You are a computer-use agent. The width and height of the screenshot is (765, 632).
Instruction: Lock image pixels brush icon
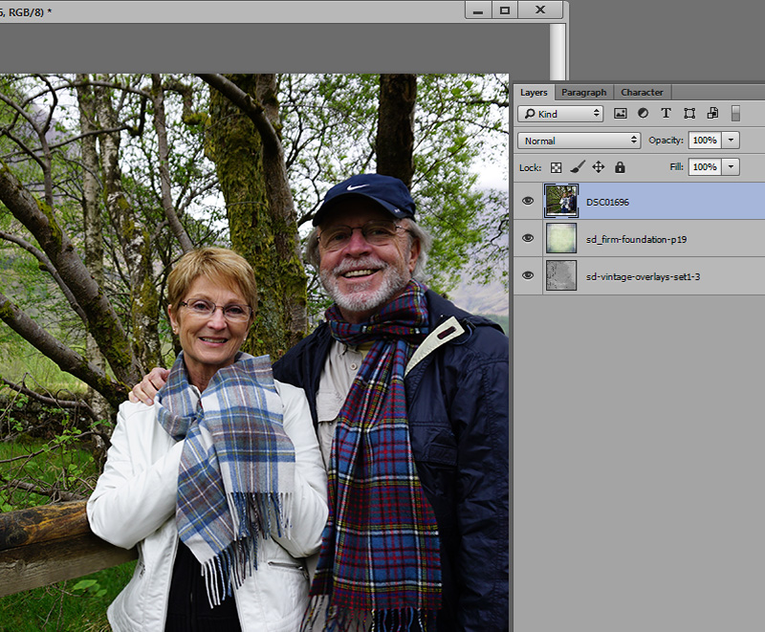click(578, 167)
